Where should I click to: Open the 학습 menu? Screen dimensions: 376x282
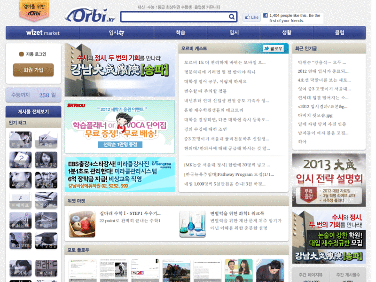pos(180,32)
